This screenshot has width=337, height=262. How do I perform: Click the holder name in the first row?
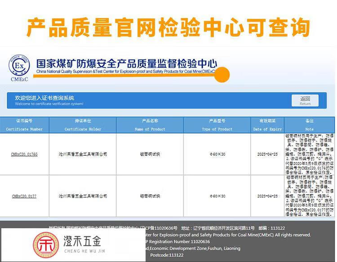tap(83, 154)
